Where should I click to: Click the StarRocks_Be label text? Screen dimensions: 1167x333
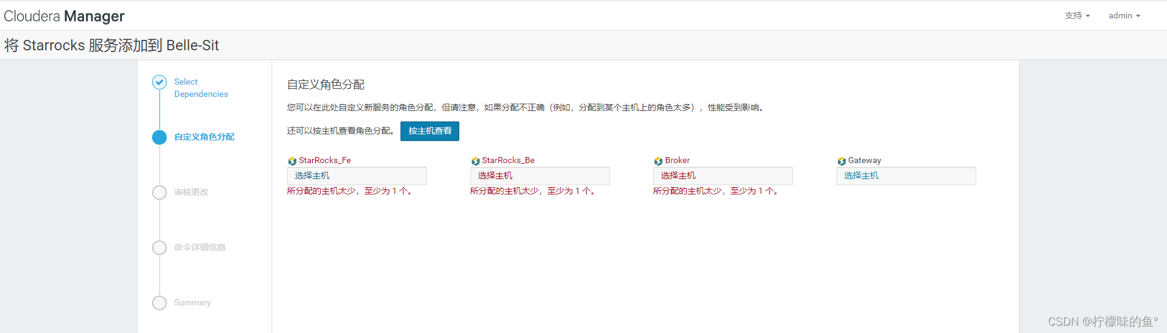(x=508, y=160)
